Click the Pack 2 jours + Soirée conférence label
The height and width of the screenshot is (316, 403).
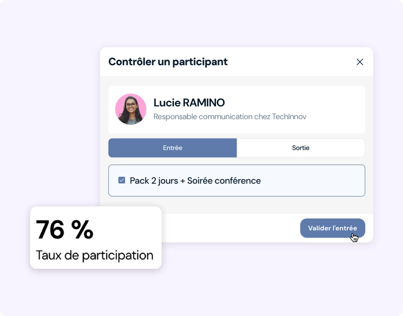point(195,181)
